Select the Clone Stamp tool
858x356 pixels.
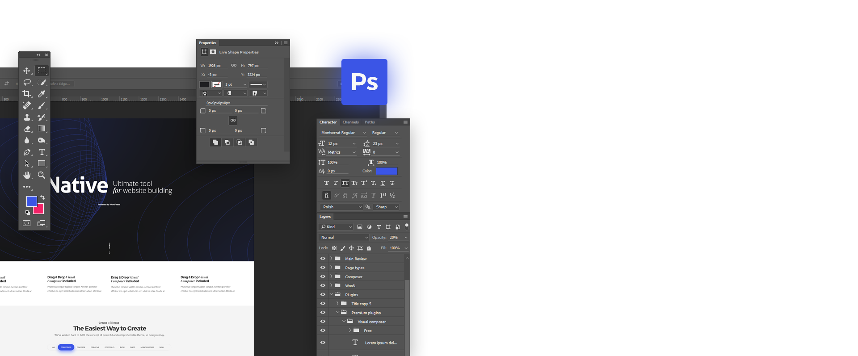(x=27, y=117)
